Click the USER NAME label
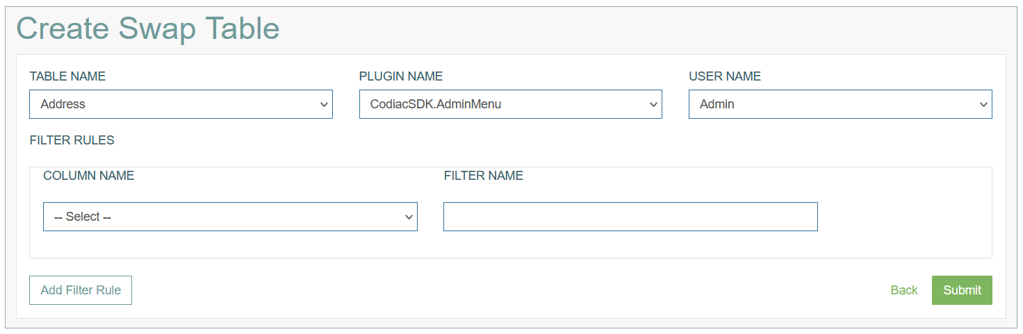 click(725, 76)
